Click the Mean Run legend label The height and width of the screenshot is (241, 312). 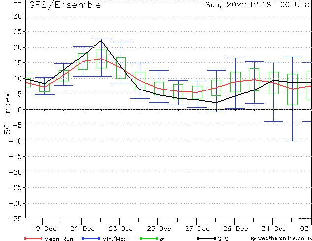point(59,239)
